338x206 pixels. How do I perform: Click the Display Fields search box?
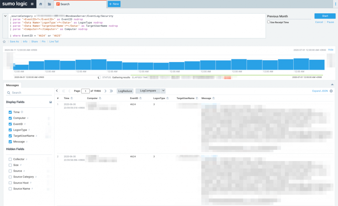29,93
